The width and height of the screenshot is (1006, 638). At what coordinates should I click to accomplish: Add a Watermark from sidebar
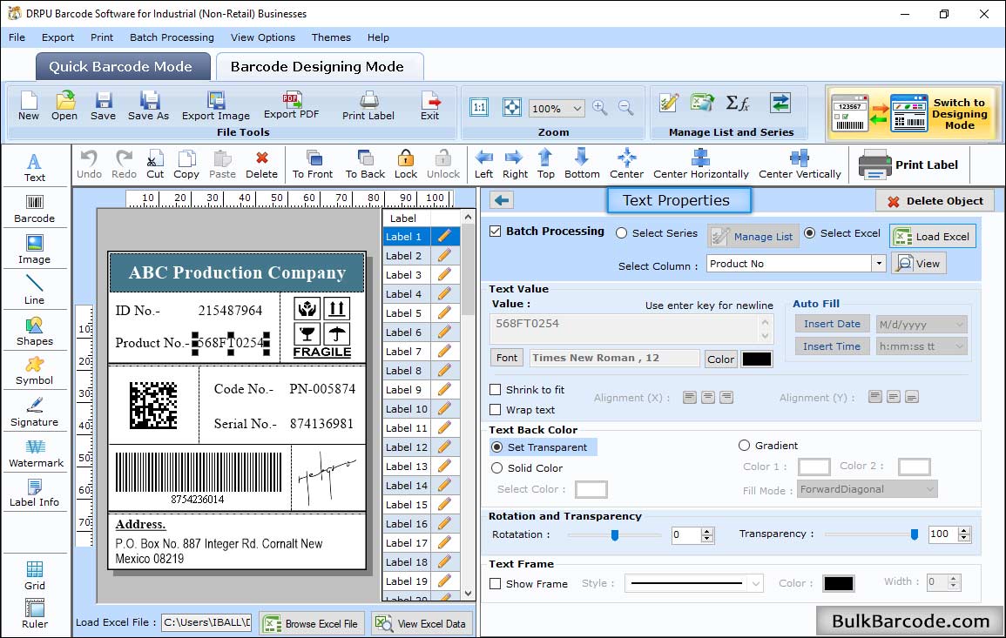(35, 453)
